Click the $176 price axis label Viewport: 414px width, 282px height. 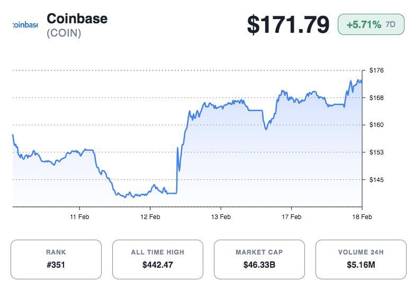click(375, 70)
